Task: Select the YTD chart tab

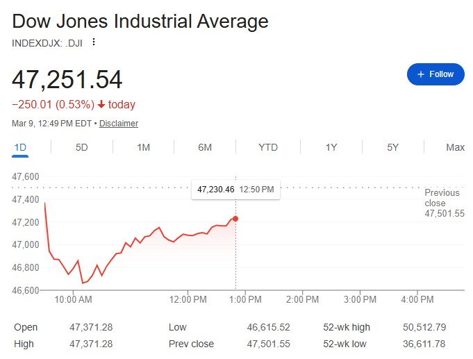Action: point(268,147)
